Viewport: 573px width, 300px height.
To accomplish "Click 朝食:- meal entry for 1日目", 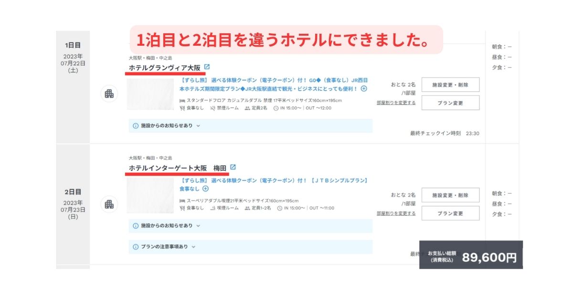I will (502, 47).
